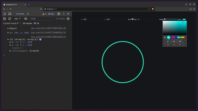Show more DevTools tabs chevron
This screenshot has width=198, height=111.
pos(28,14)
